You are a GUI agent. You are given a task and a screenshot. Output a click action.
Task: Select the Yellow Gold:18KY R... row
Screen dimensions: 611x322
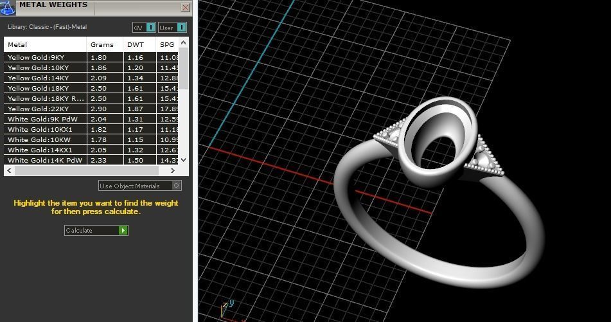91,98
